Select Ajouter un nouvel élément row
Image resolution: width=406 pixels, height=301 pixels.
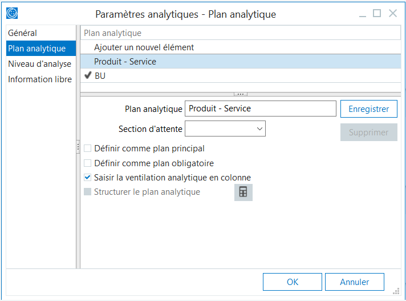[144, 47]
